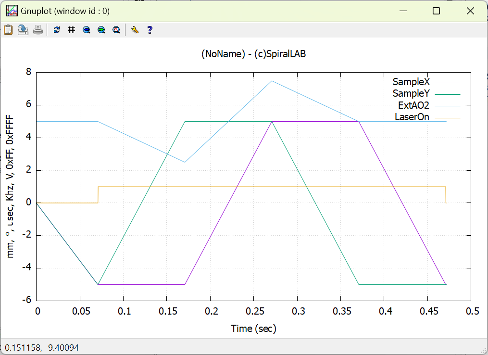488x355 pixels.
Task: Open Gnuplot window system menu icon
Action: 12,11
